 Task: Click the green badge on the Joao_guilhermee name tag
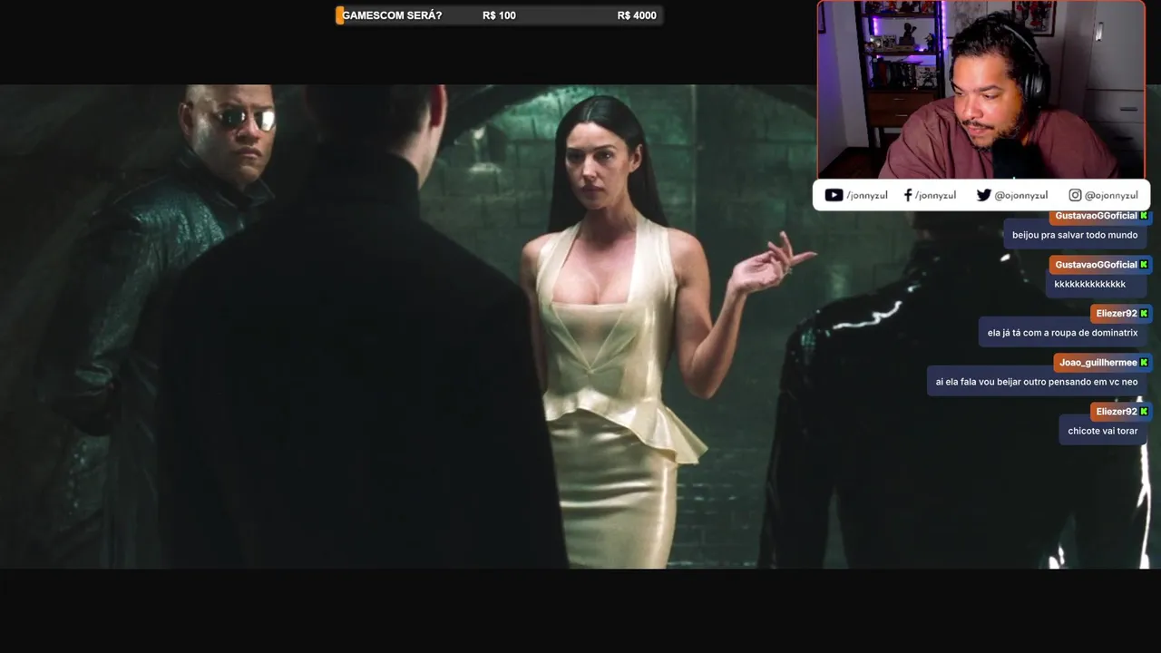(x=1144, y=363)
